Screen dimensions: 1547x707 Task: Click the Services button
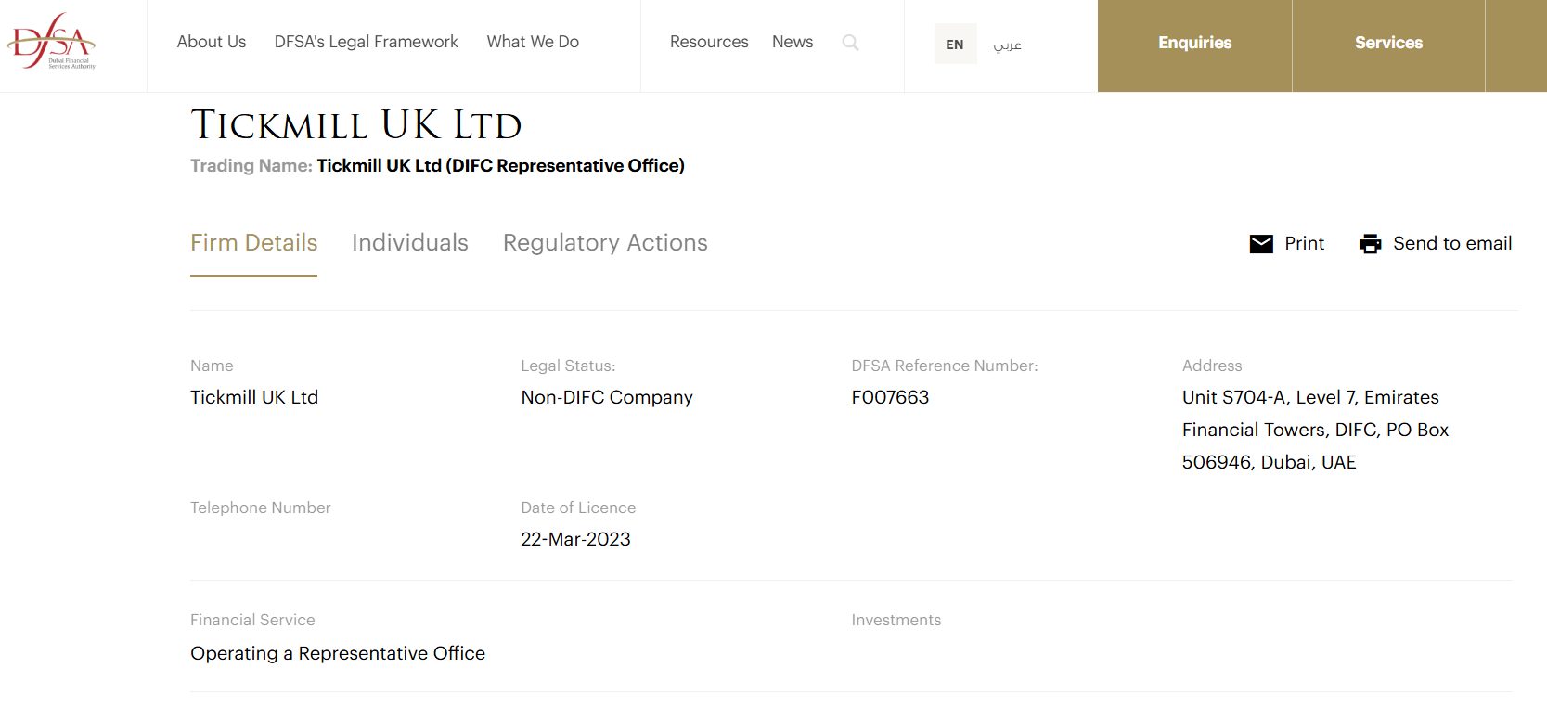[1388, 44]
